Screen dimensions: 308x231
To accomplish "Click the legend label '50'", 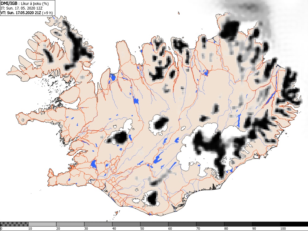I will coord(142,229).
